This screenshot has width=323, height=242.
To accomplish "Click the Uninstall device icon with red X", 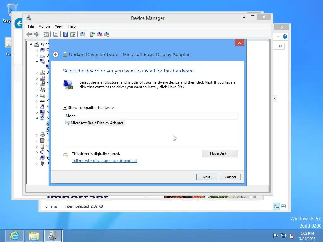I will click(x=100, y=34).
